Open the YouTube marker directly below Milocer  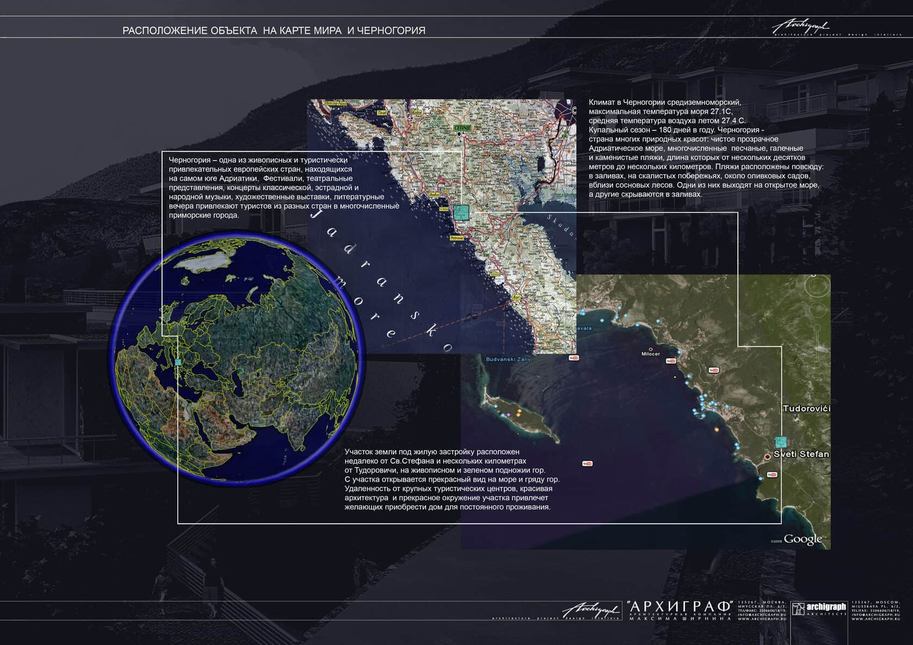pyautogui.click(x=671, y=361)
